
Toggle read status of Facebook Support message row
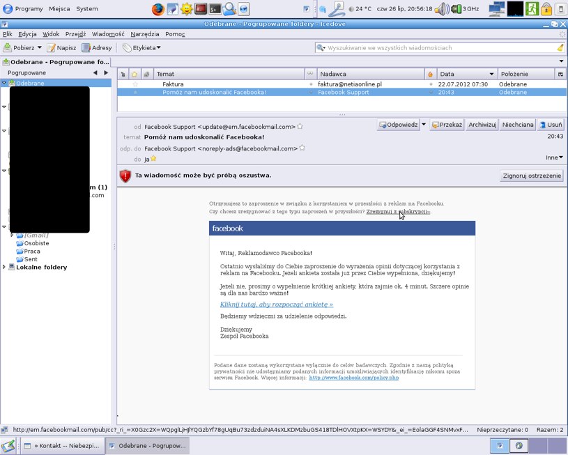click(x=311, y=93)
